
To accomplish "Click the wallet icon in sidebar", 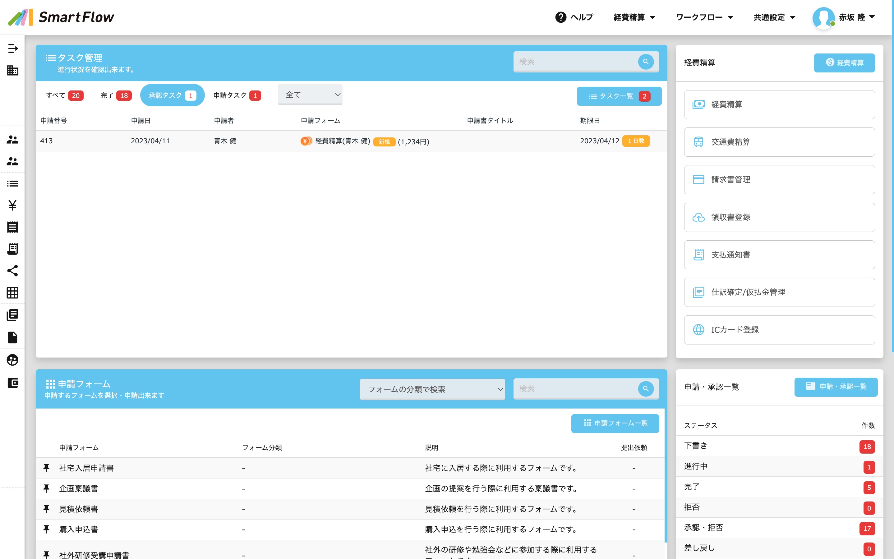I will tap(12, 383).
